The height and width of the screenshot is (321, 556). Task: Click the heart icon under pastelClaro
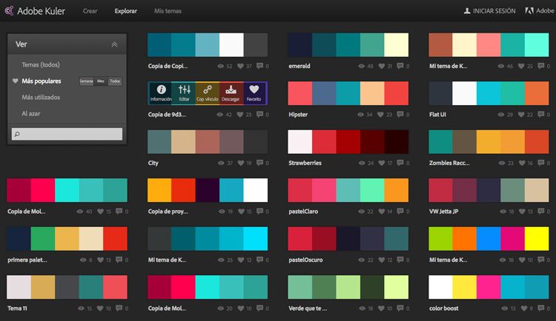tap(382, 212)
